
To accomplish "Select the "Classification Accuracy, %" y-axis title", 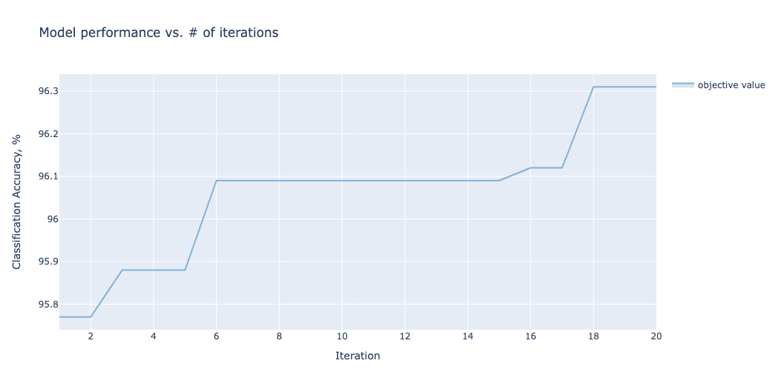I will pyautogui.click(x=17, y=202).
